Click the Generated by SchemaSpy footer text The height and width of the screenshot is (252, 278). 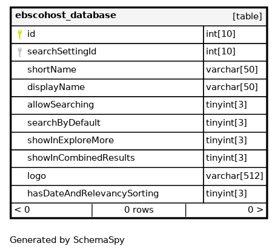67,240
